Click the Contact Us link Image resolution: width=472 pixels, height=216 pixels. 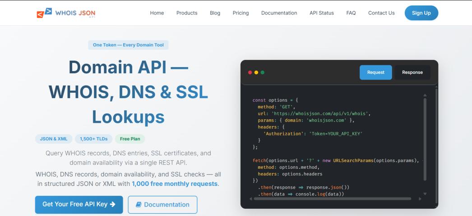click(x=381, y=13)
